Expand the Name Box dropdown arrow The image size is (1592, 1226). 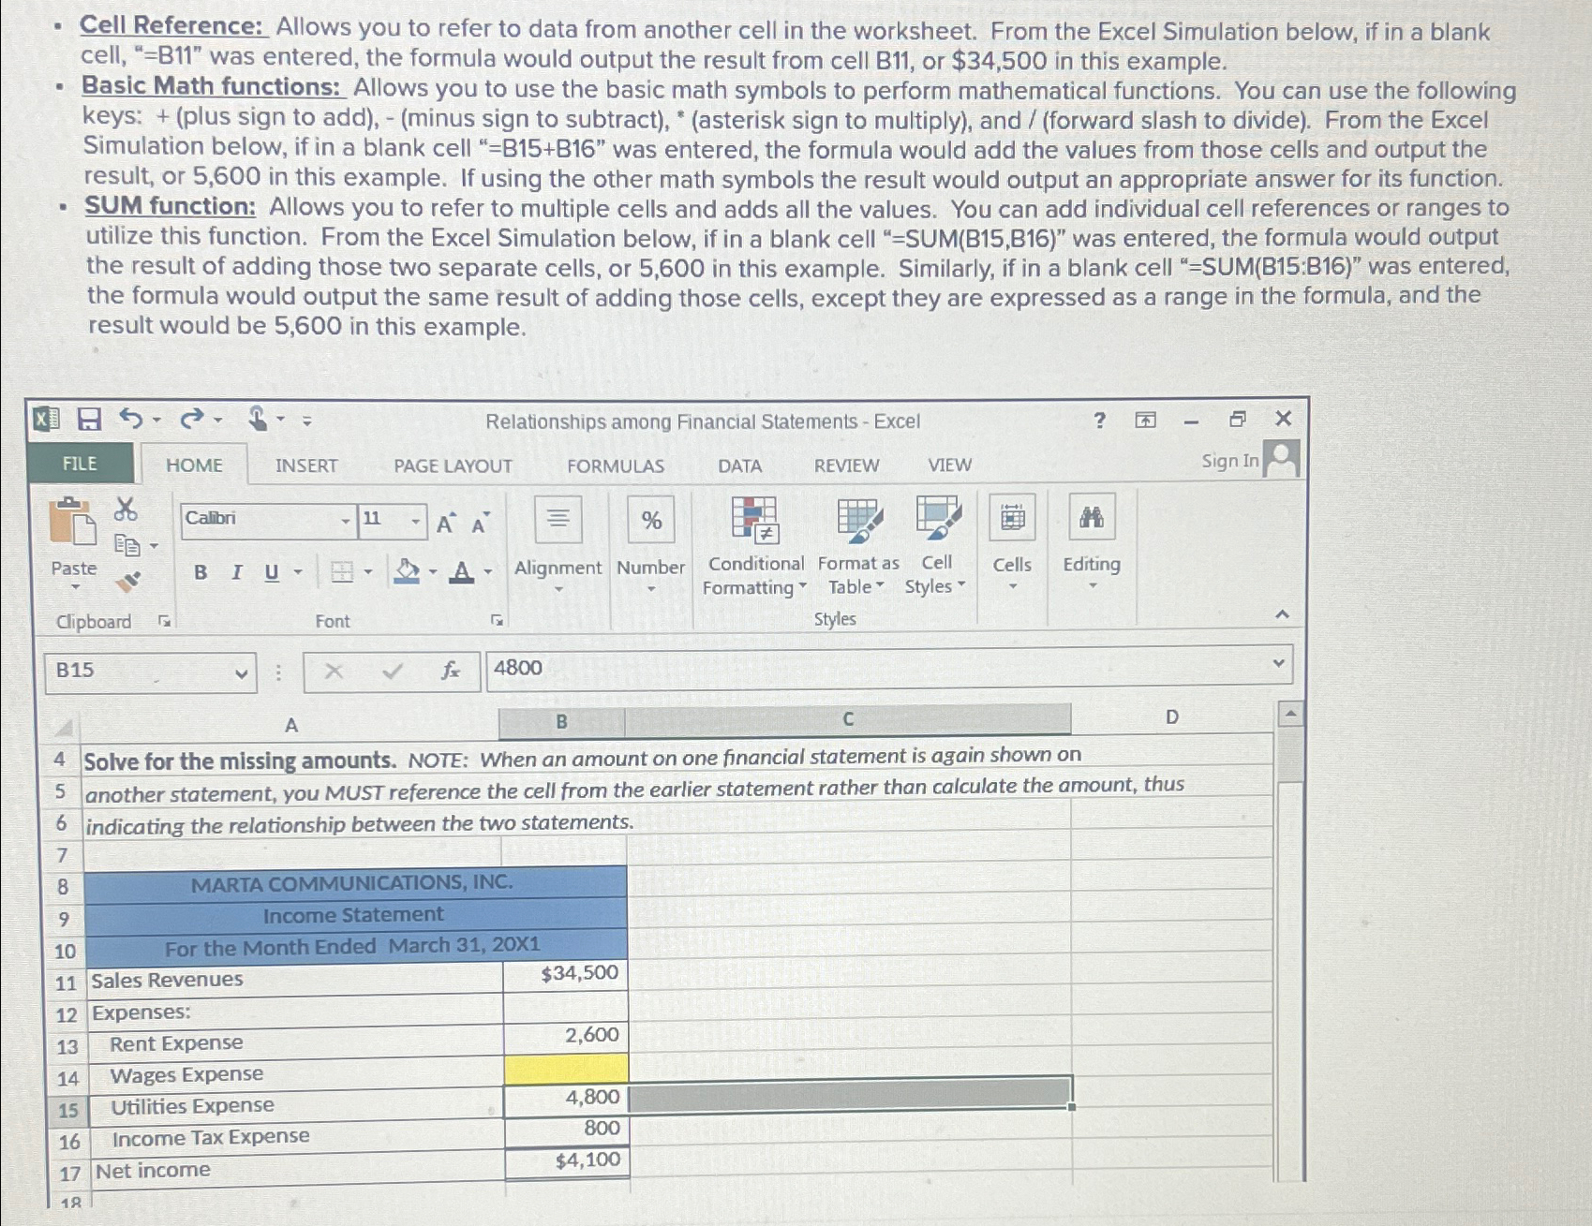(241, 672)
